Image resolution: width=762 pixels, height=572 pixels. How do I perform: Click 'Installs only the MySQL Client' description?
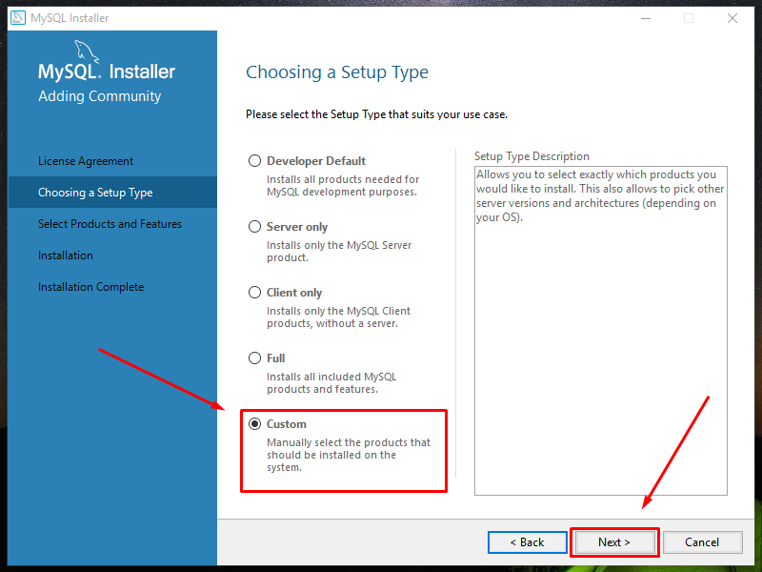339,317
